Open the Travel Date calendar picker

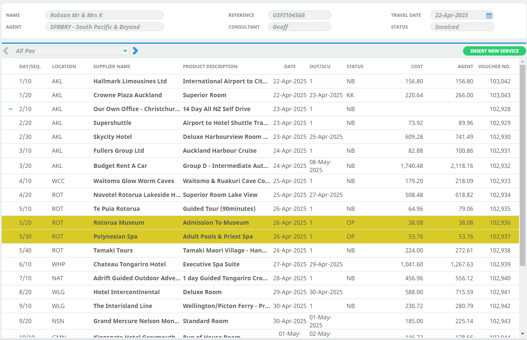[489, 16]
